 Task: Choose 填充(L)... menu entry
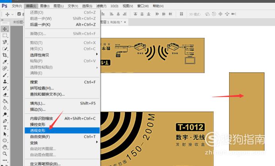coord(62,103)
